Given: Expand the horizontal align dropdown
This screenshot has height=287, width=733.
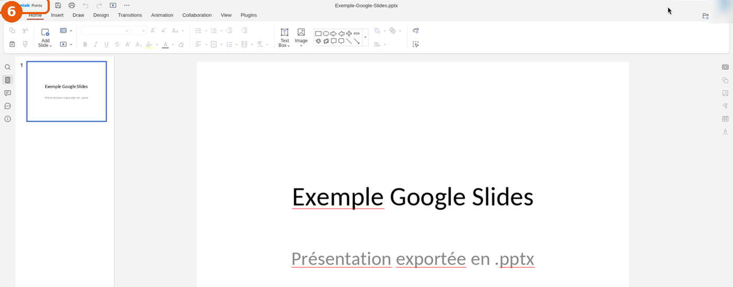Looking at the screenshot, I should coord(206,44).
